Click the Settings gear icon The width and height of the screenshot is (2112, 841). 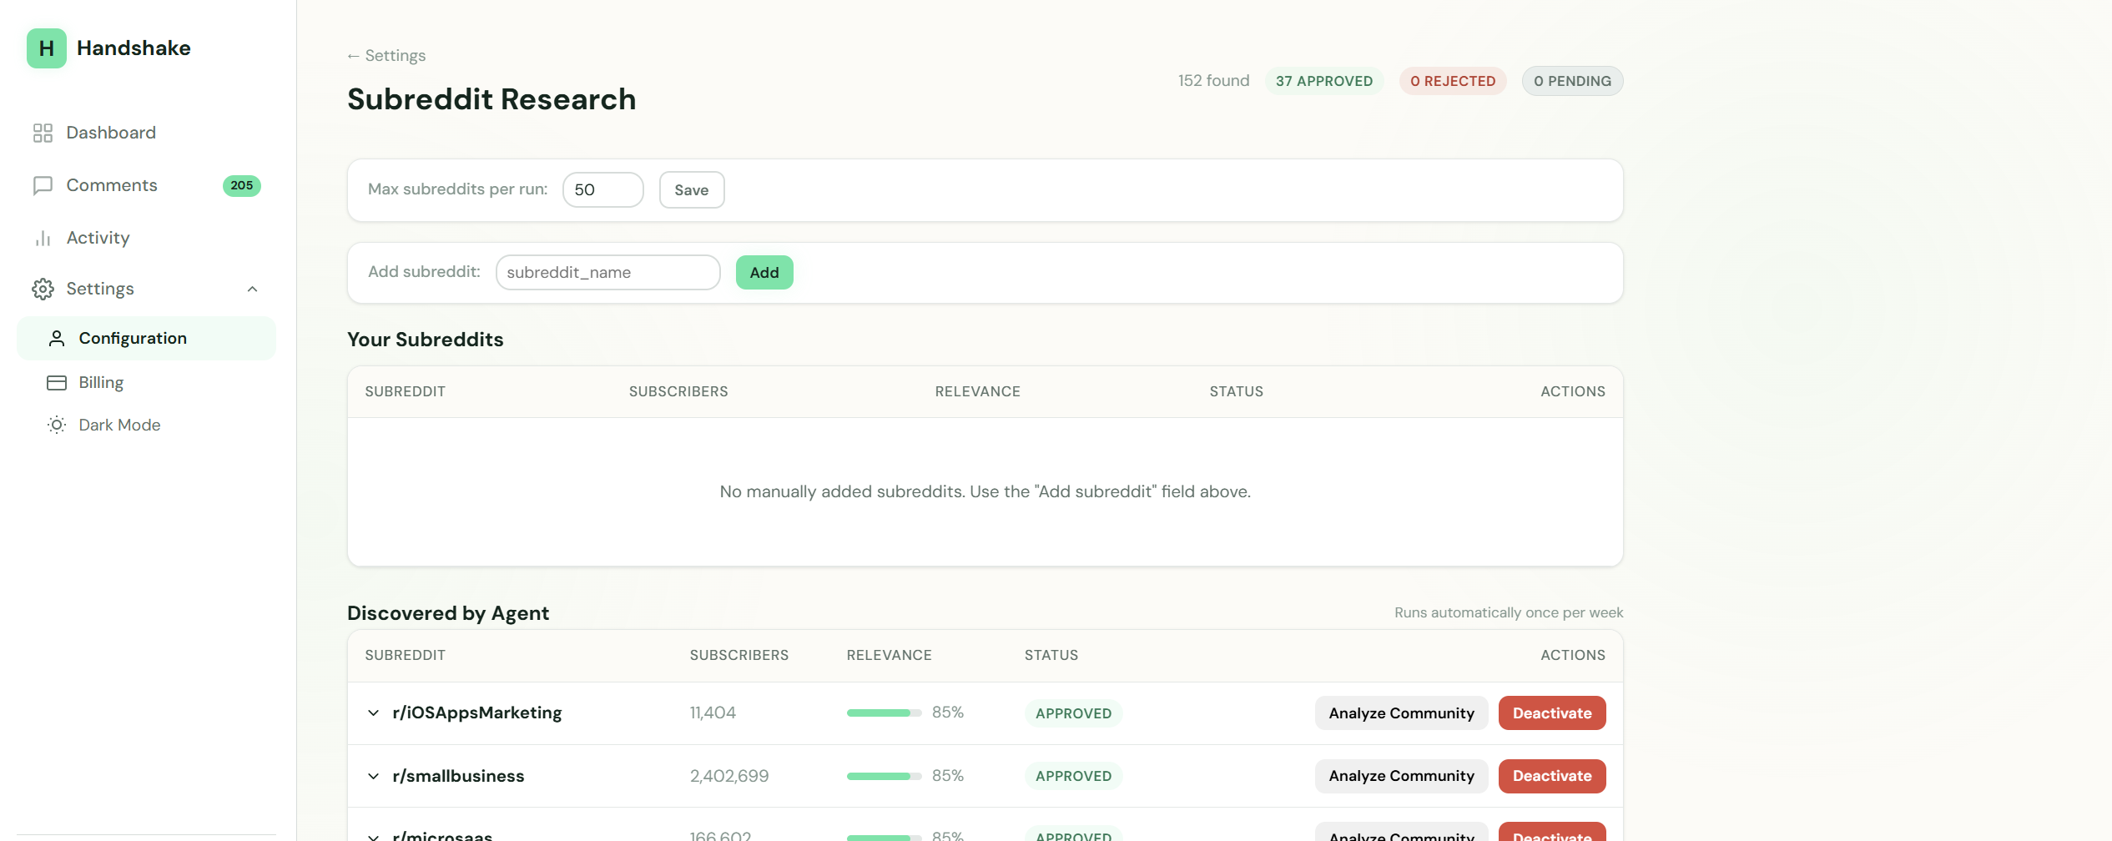point(43,289)
